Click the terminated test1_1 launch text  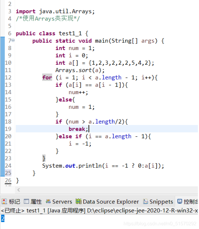pyautogui.click(x=99, y=210)
